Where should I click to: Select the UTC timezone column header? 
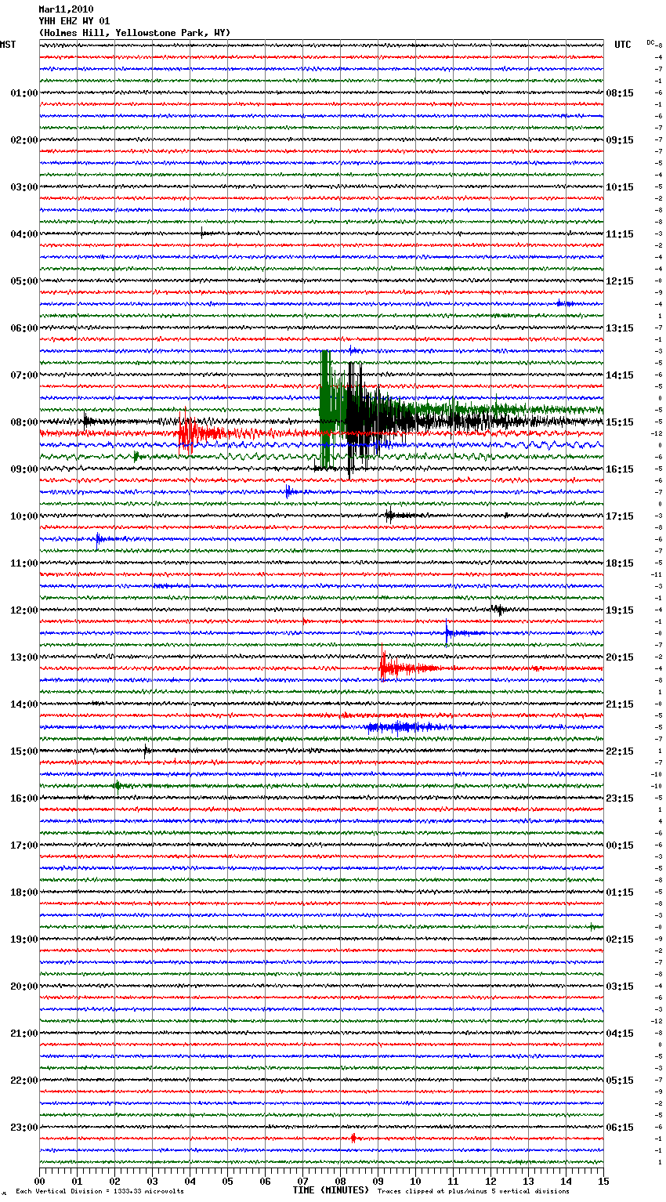pos(622,45)
